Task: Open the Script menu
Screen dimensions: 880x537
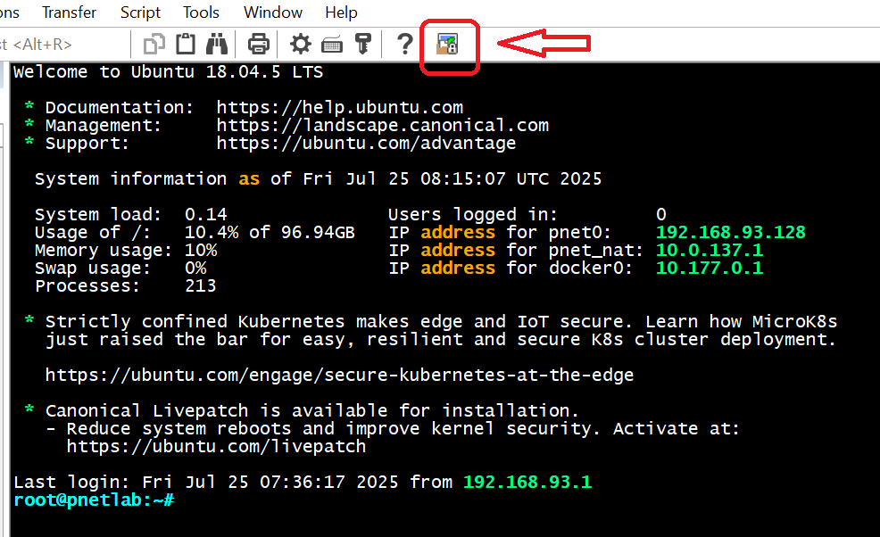Action: pos(140,12)
